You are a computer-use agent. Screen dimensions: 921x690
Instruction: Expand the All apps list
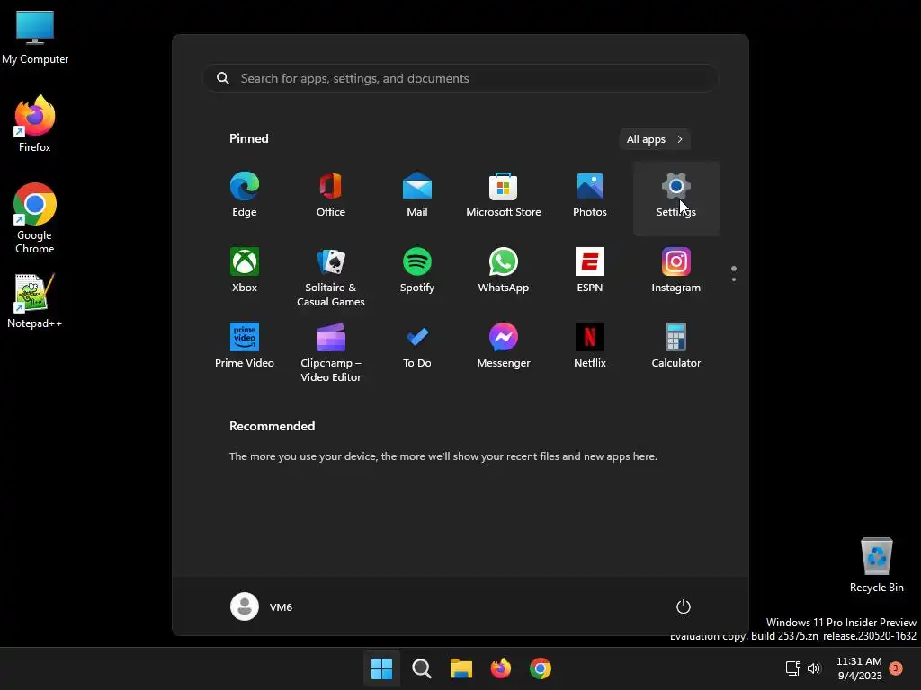[x=655, y=139]
